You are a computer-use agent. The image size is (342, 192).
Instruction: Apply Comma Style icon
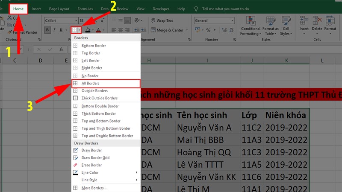(215, 30)
